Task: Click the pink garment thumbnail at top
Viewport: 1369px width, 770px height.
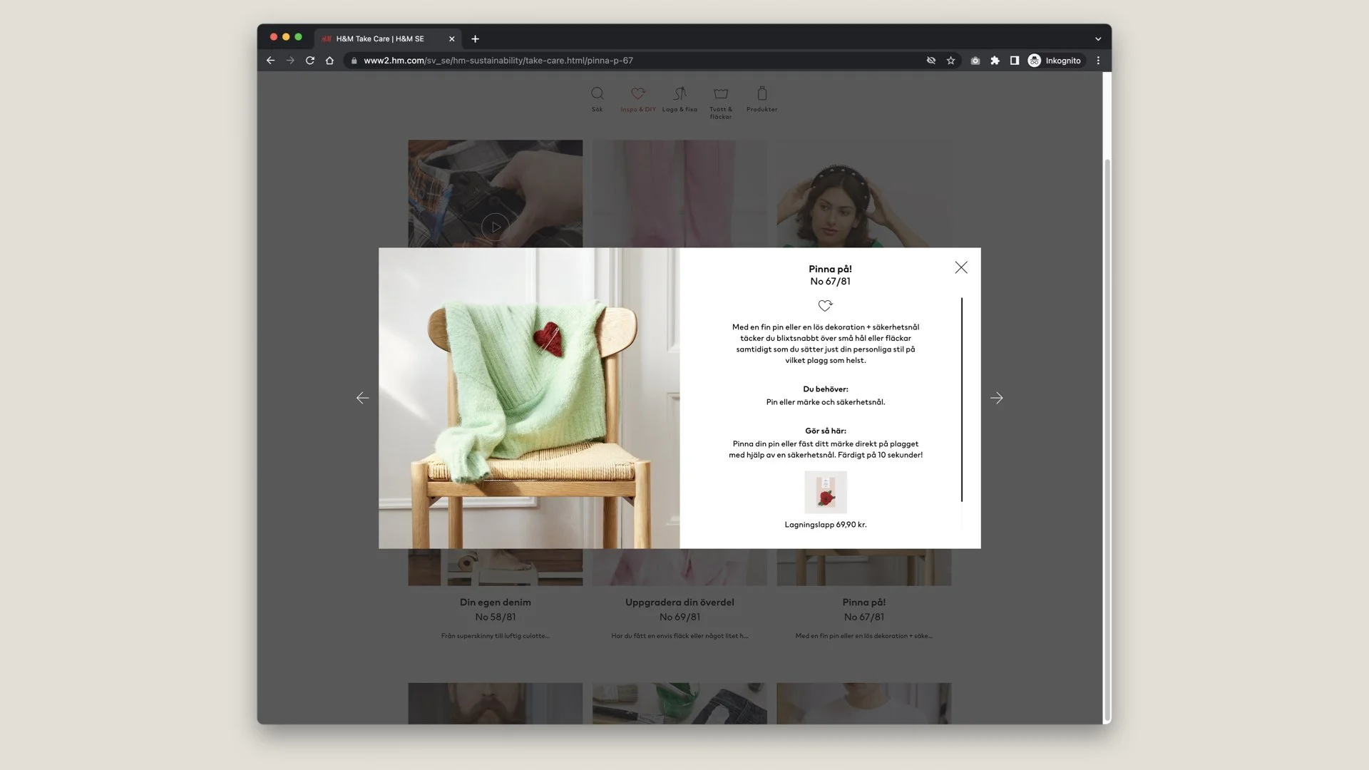Action: 680,194
